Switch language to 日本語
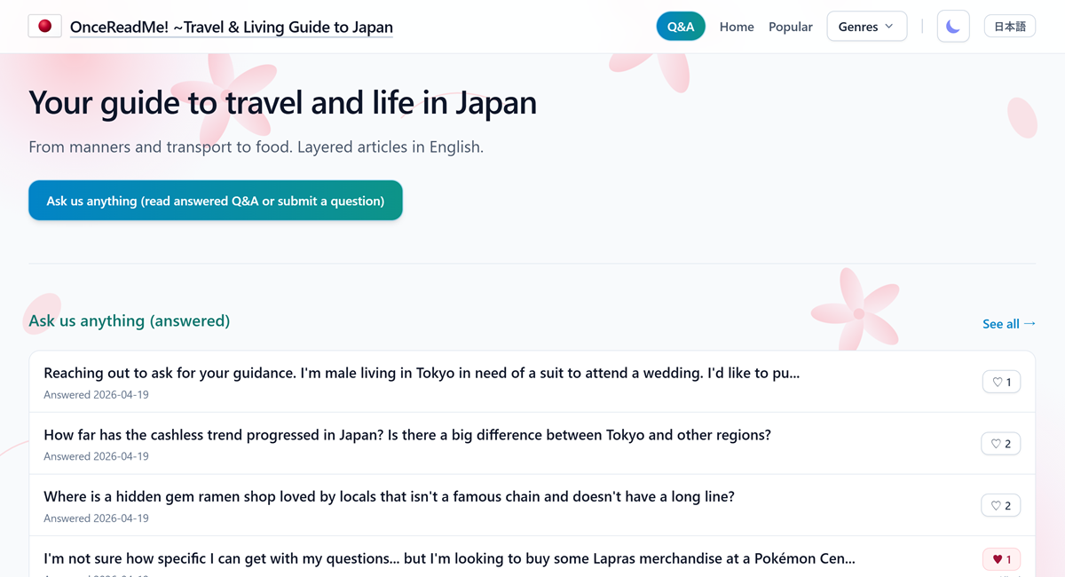This screenshot has width=1065, height=577. [x=1009, y=27]
